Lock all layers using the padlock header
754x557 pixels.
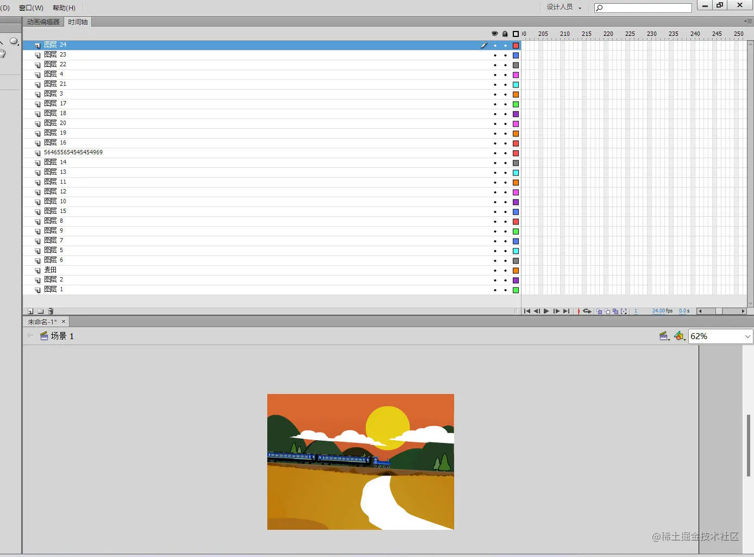tap(505, 34)
